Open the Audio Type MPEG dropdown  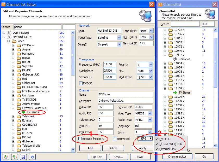click(x=150, y=120)
